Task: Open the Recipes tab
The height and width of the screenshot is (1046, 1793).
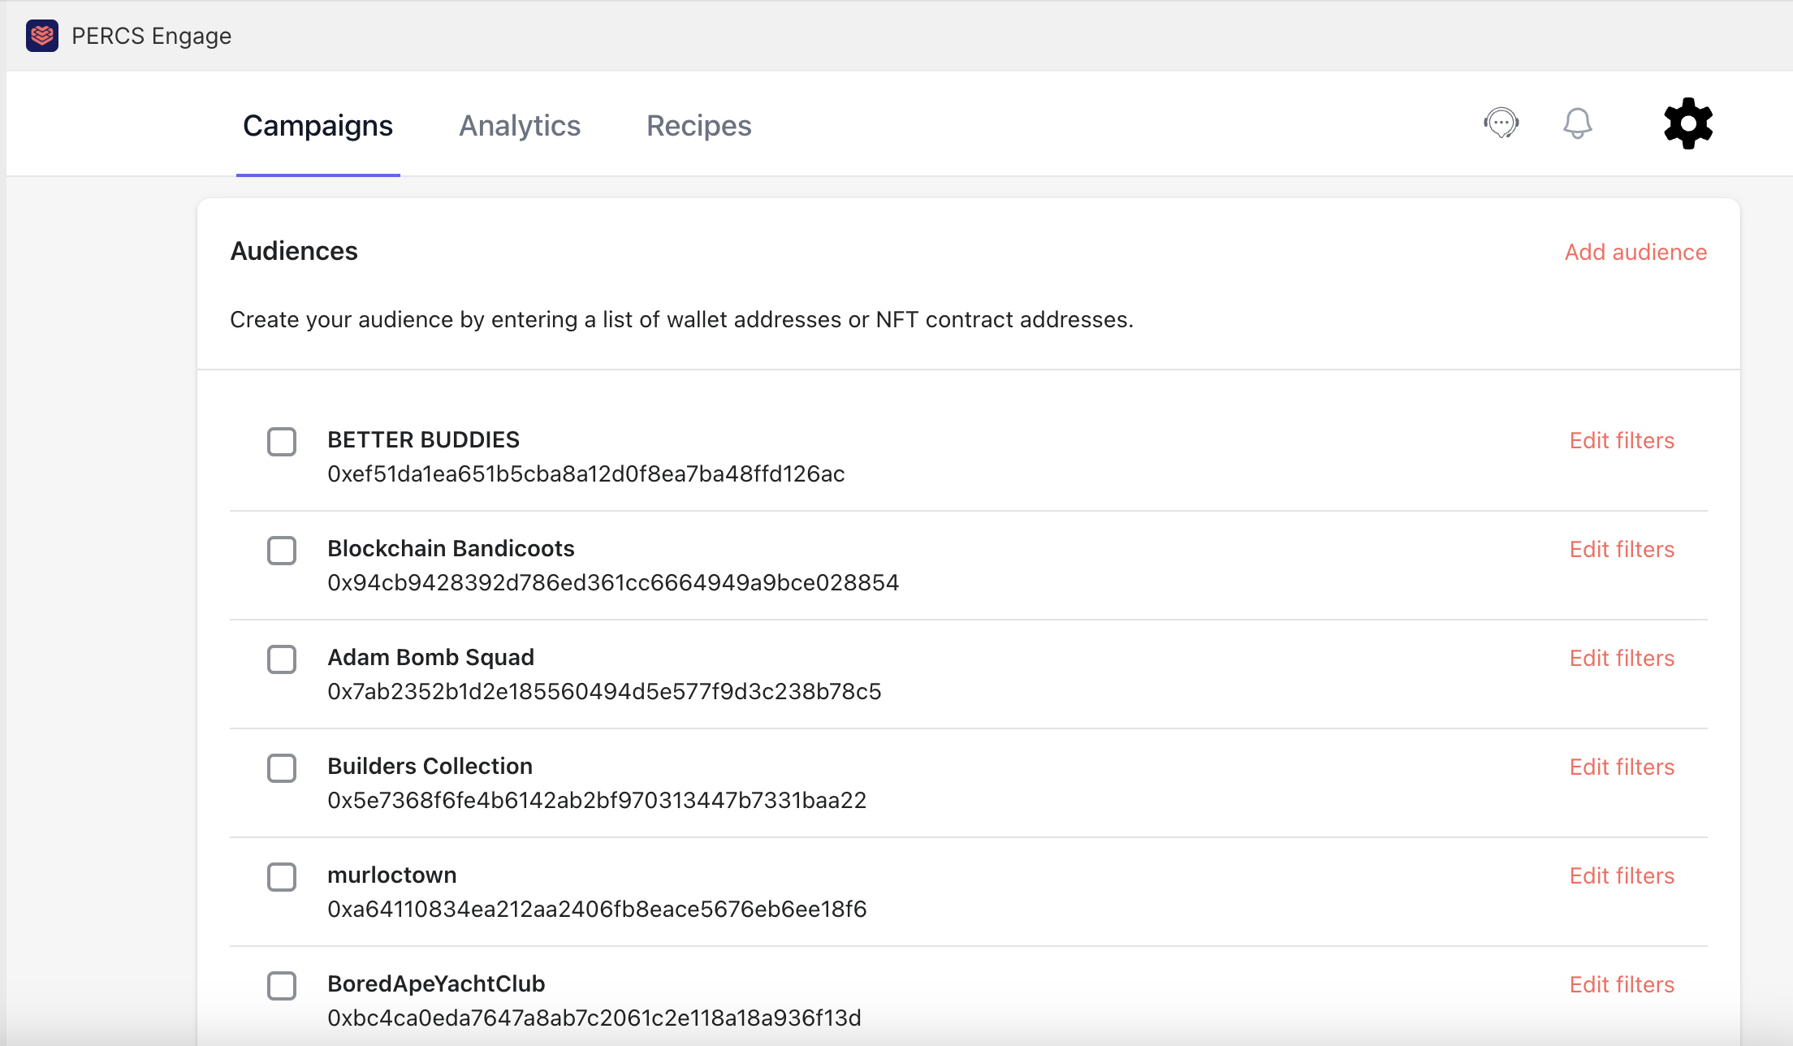Action: click(x=698, y=126)
